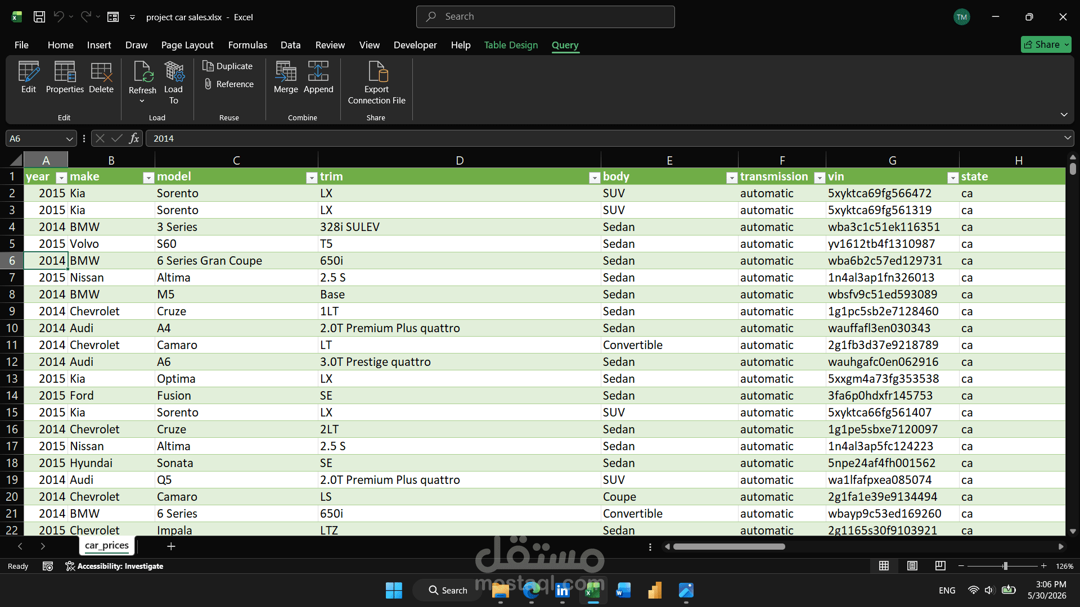The height and width of the screenshot is (607, 1080).
Task: Click the 126% zoom level
Action: tap(1064, 566)
